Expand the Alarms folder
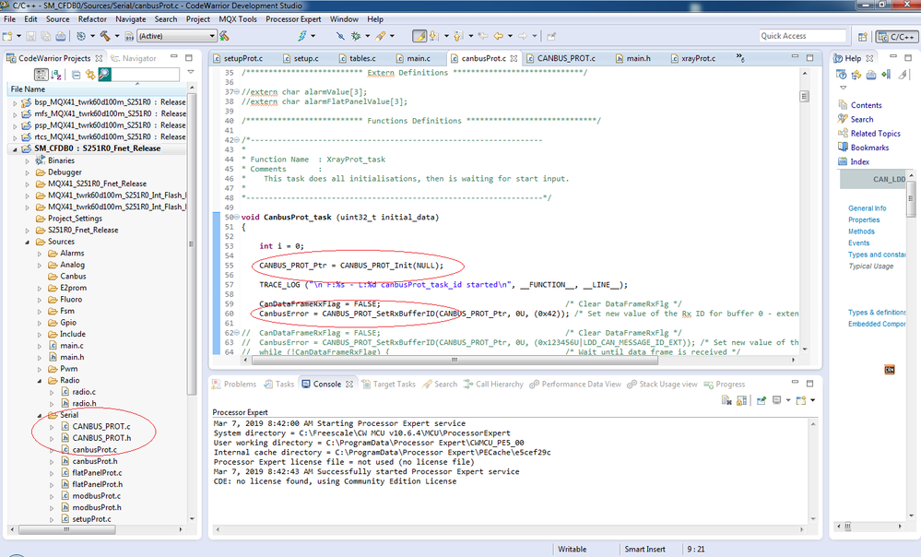Image resolution: width=921 pixels, height=557 pixels. [40, 254]
